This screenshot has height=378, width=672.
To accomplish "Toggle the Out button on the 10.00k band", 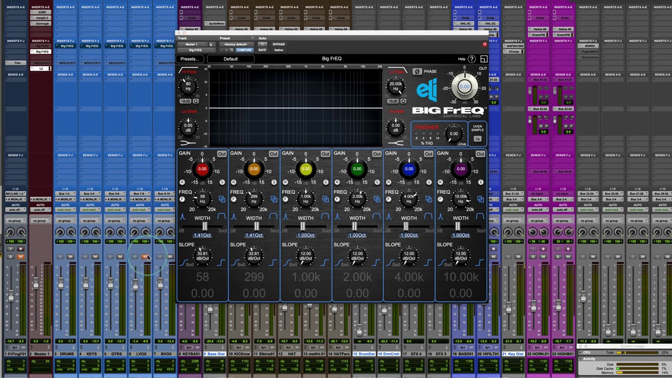I will (480, 154).
